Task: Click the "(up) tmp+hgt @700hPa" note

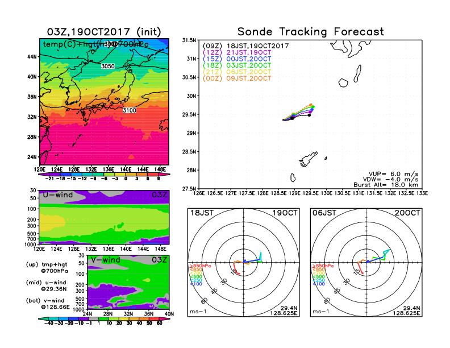Action: 47,268
